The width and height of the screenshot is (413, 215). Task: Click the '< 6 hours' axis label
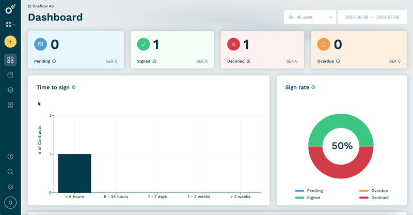[74, 196]
